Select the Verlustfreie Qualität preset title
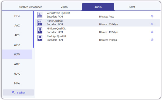Image resolution: width=162 pixels, height=100 pixels. 58,13
